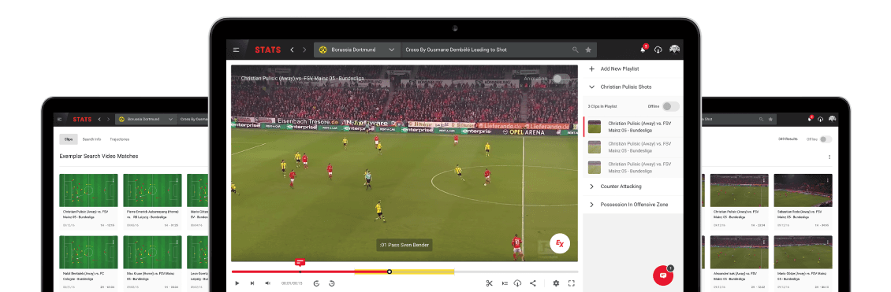The width and height of the screenshot is (891, 292).
Task: Switch to the Trajectories tab on left tablet
Action: coord(119,139)
